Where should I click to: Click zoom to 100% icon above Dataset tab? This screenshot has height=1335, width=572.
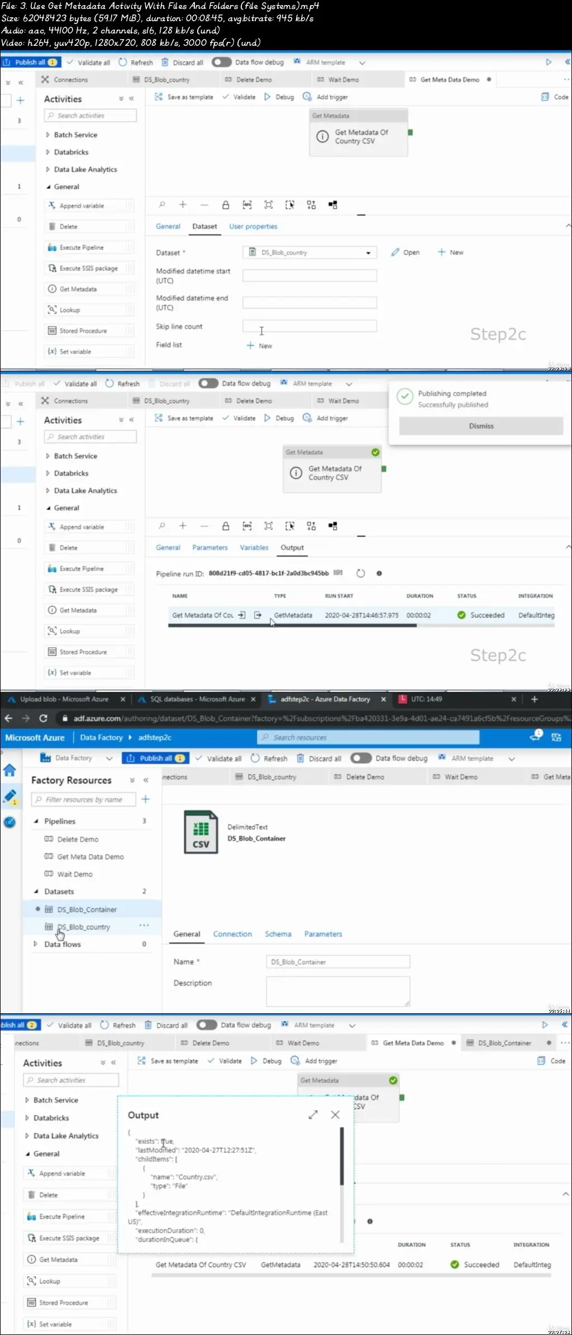(247, 205)
